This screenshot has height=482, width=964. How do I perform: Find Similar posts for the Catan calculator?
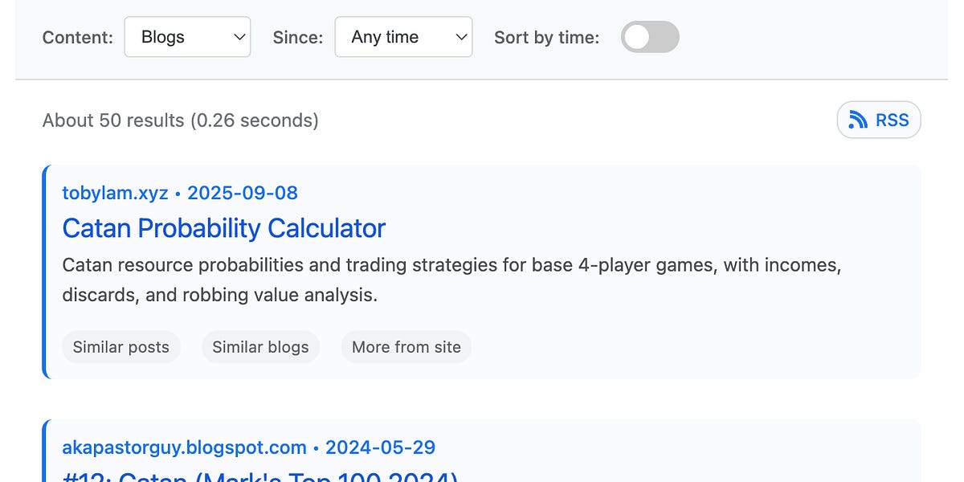[120, 347]
